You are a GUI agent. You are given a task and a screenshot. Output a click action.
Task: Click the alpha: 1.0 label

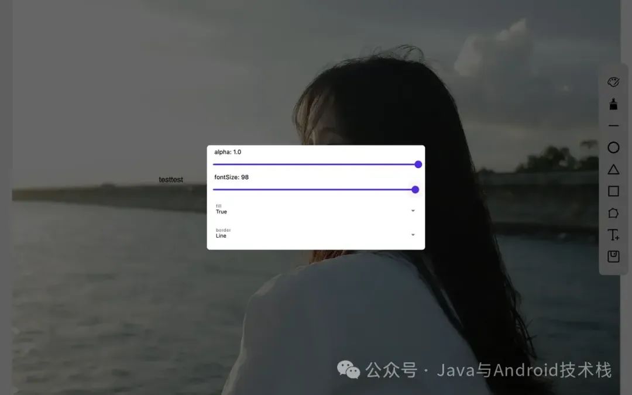(x=228, y=152)
